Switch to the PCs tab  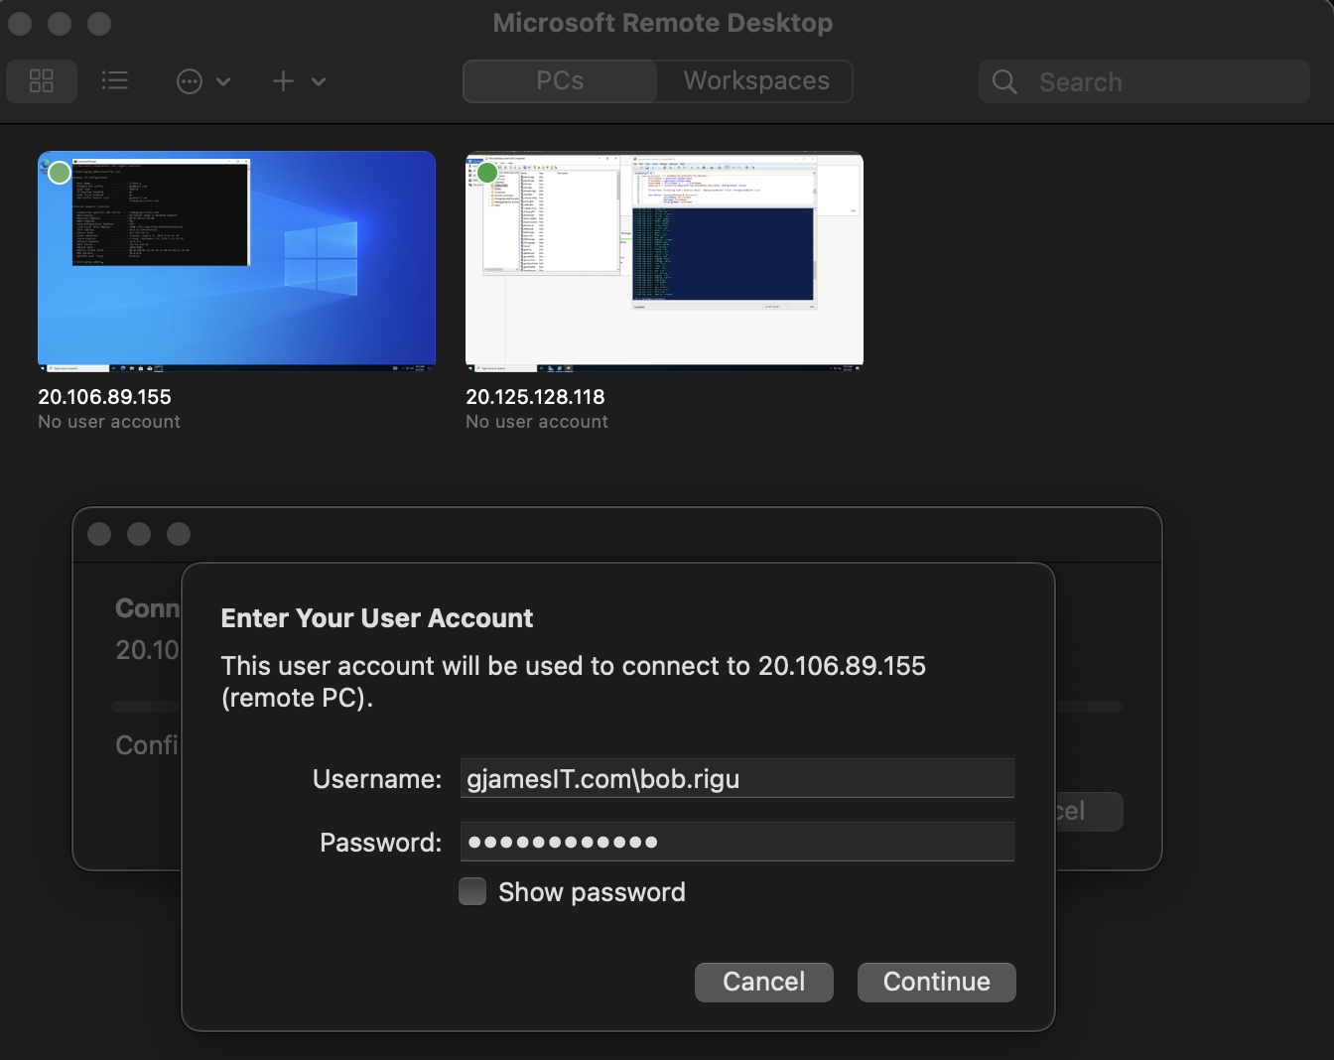click(x=559, y=80)
